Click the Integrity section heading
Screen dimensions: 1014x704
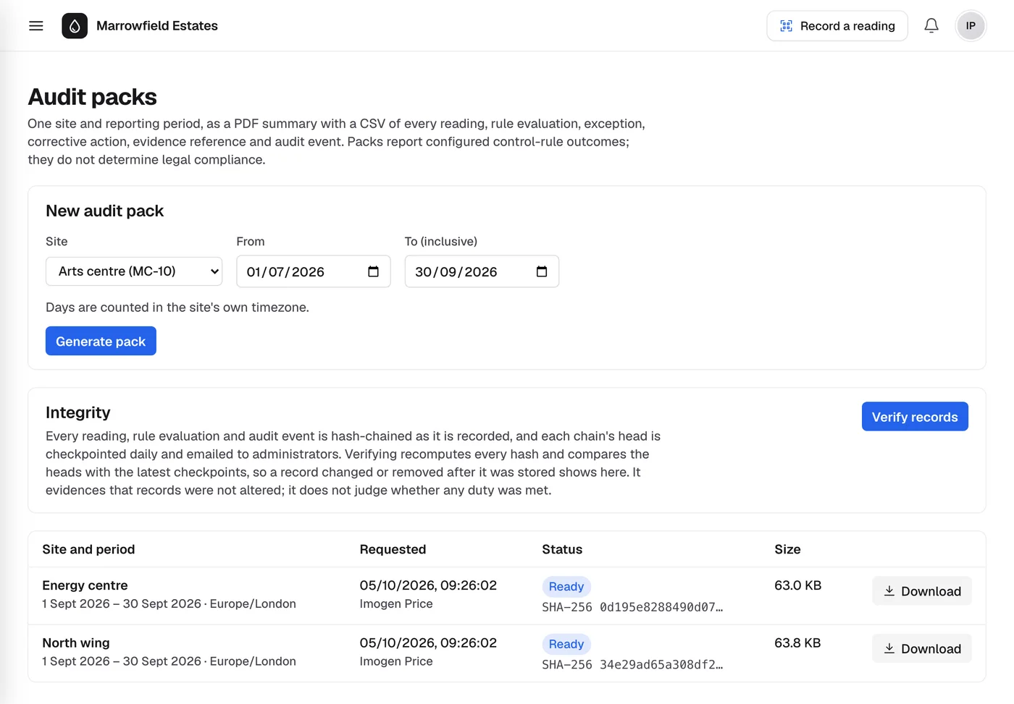(78, 412)
